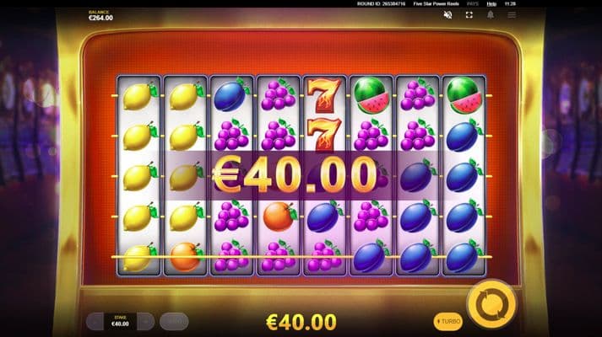602x337 pixels.
Task: Toggle TURBO mode
Action: pos(448,321)
